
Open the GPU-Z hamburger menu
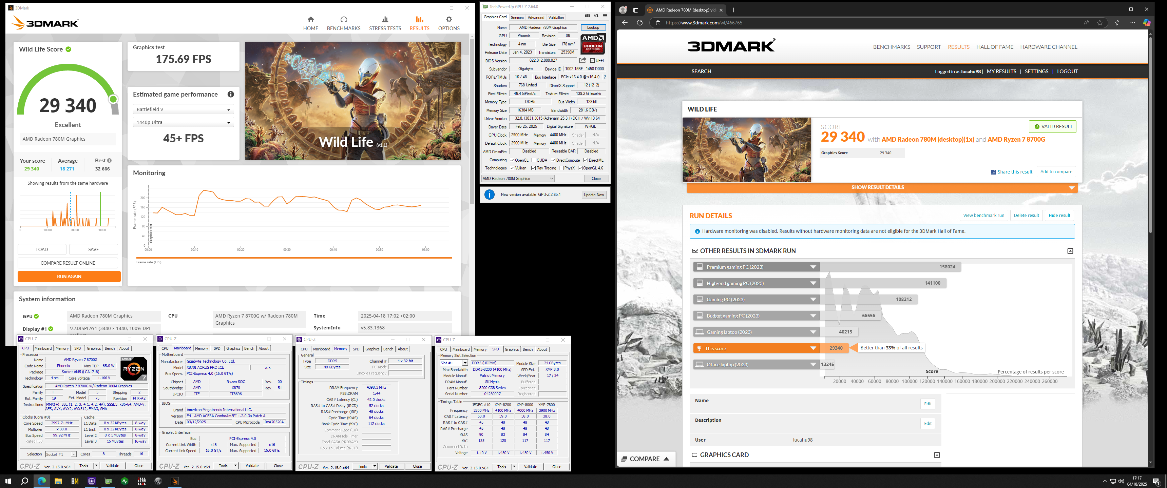click(605, 16)
